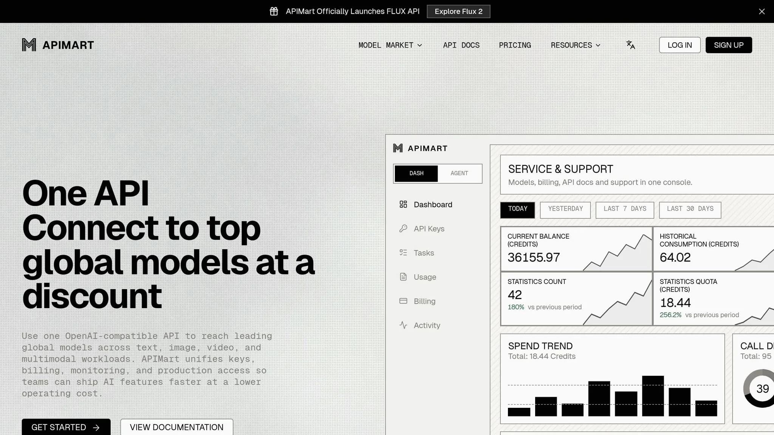Click the View Documentation button
Screen dimensions: 774x435
click(x=176, y=427)
